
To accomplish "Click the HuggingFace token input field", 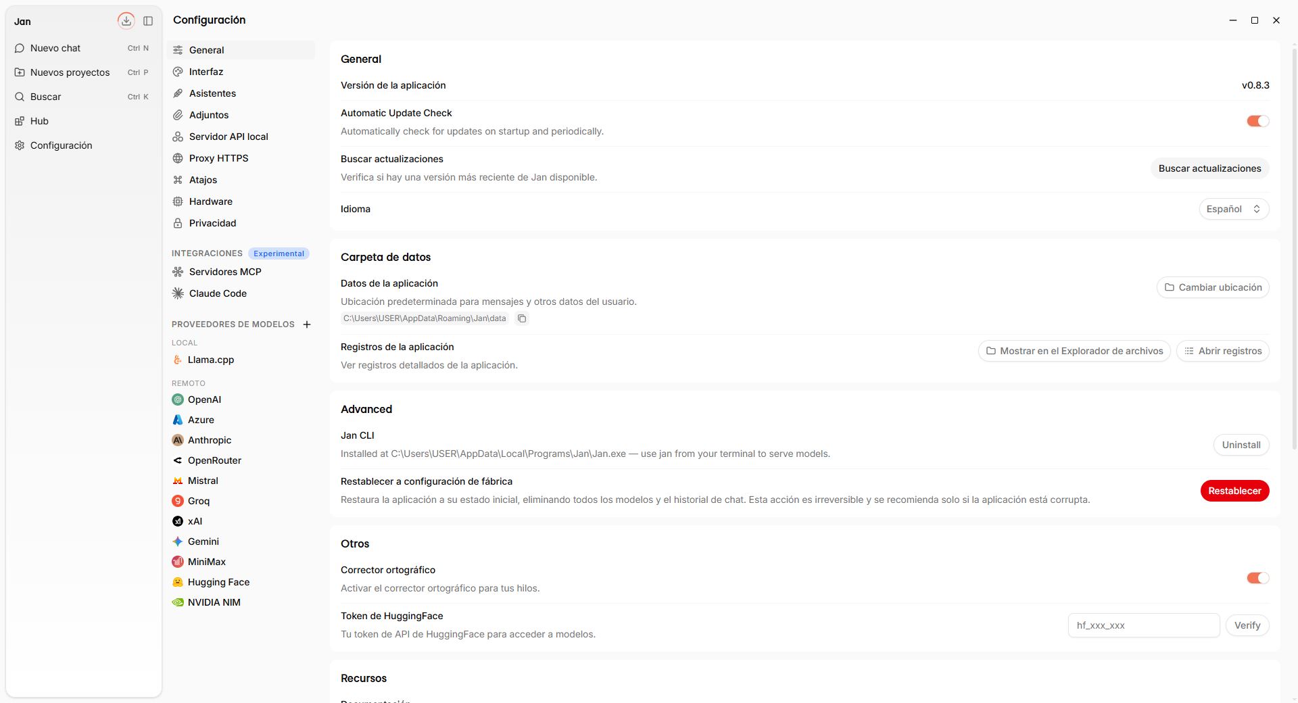I will [1144, 625].
